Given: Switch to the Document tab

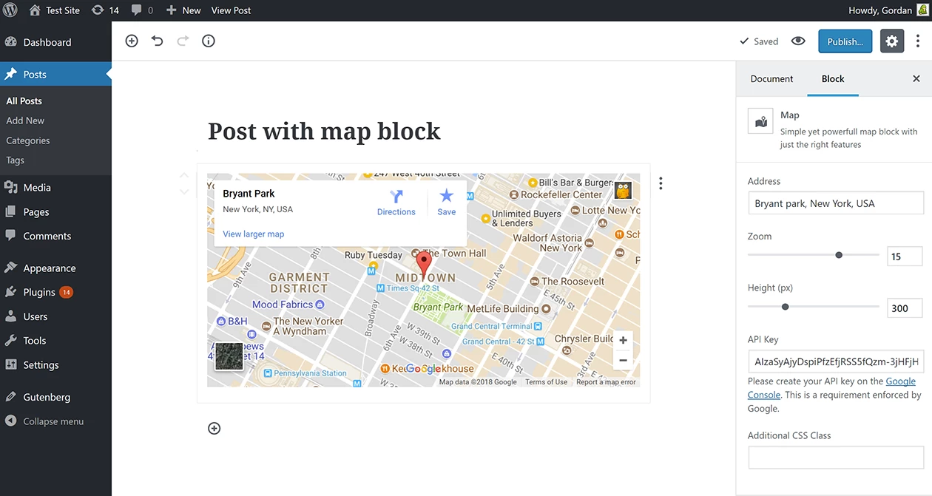Looking at the screenshot, I should click(771, 78).
